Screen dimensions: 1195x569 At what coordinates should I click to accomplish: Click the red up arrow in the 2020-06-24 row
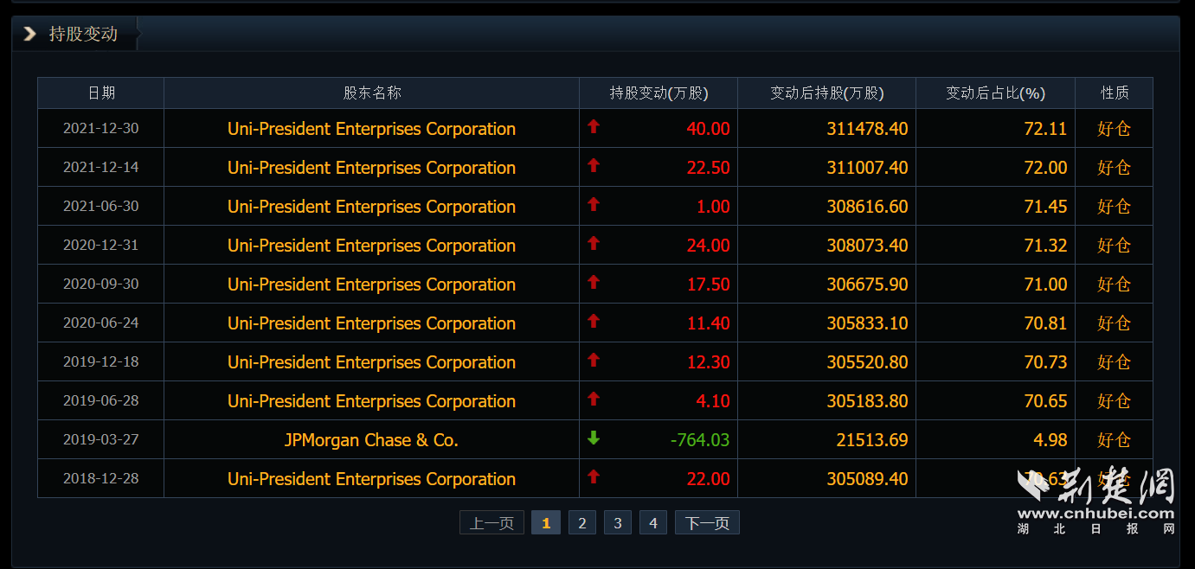tap(594, 321)
